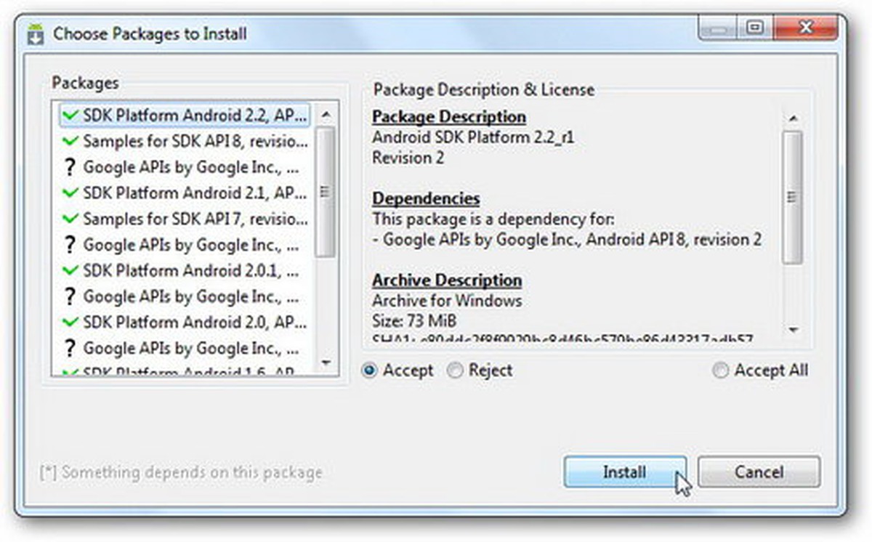Click the question mark icon on the first Google APIs row
The image size is (872, 542).
pyautogui.click(x=70, y=167)
